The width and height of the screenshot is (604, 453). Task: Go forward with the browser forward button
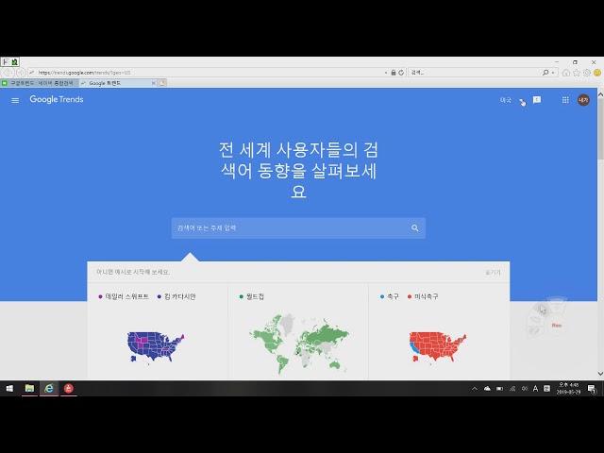[21, 73]
